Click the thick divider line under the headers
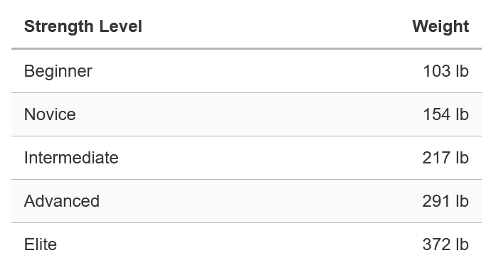Screen dimensions: 491x275 click(246, 49)
